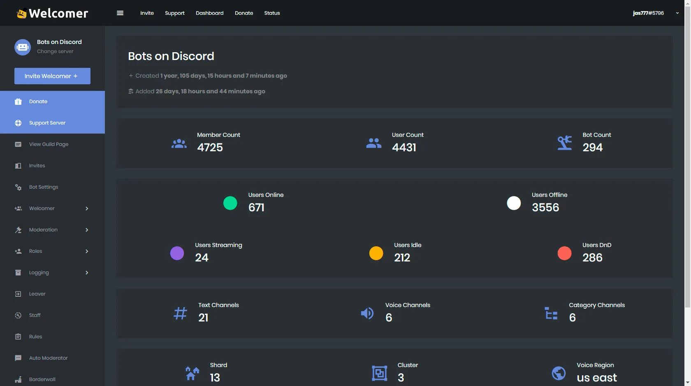Expand the Roles submenu chevron
This screenshot has width=691, height=386.
87,251
